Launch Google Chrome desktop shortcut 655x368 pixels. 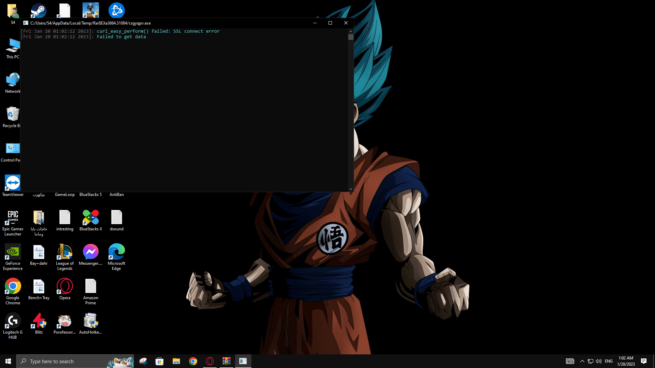13,292
